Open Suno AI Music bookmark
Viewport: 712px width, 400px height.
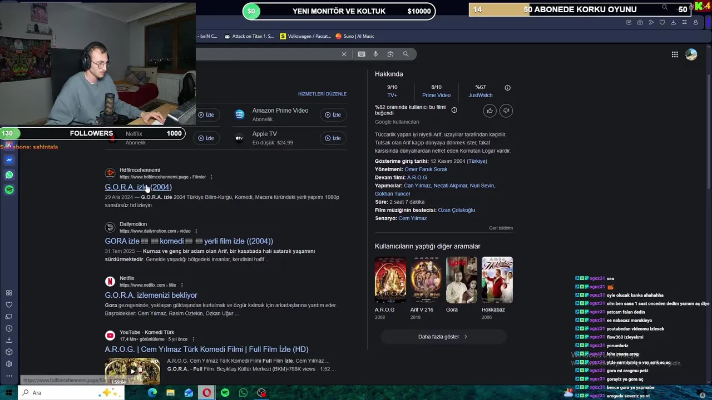(x=355, y=36)
